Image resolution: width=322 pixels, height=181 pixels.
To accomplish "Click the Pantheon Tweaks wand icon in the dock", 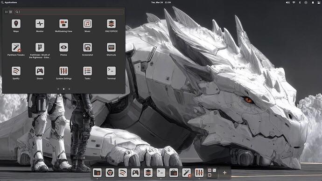I will (x=186, y=173).
